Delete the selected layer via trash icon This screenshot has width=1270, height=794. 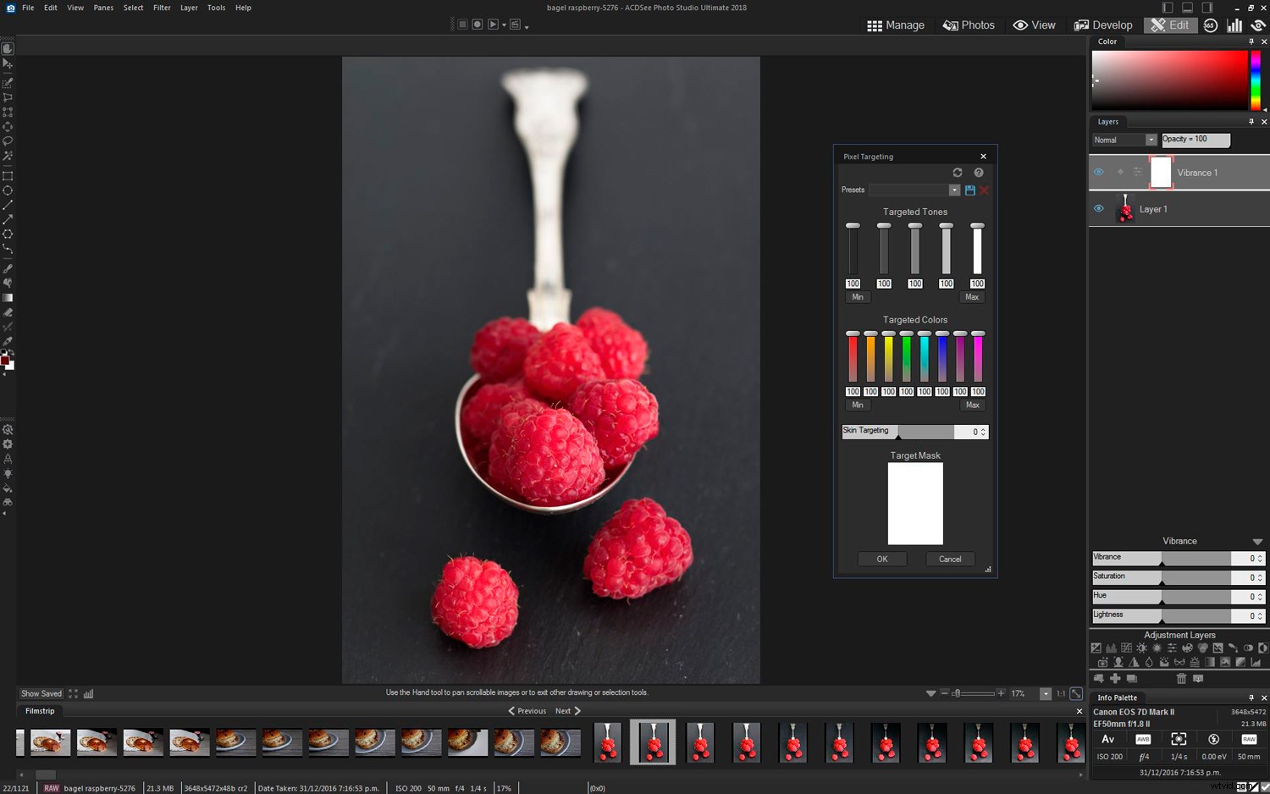pyautogui.click(x=1182, y=678)
